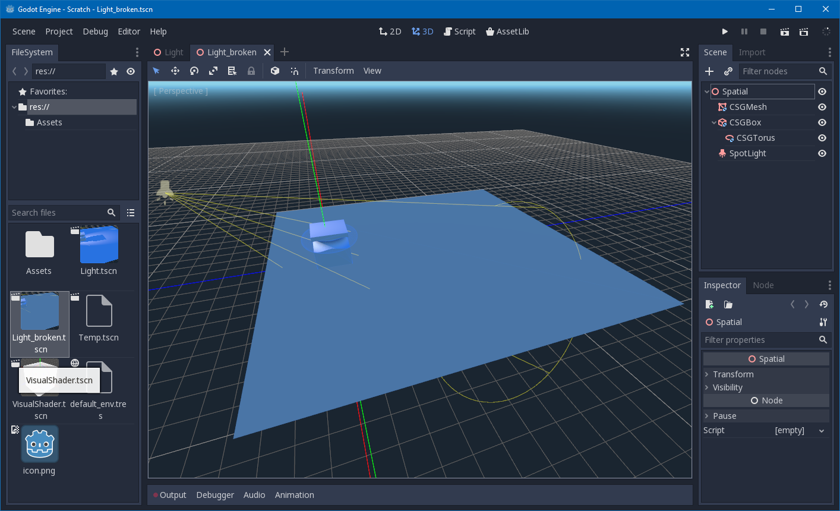Hide the SpotLight node with its eye toggle
Viewport: 840px width, 511px height.
click(x=822, y=153)
